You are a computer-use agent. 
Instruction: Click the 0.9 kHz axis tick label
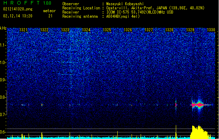click(3, 80)
